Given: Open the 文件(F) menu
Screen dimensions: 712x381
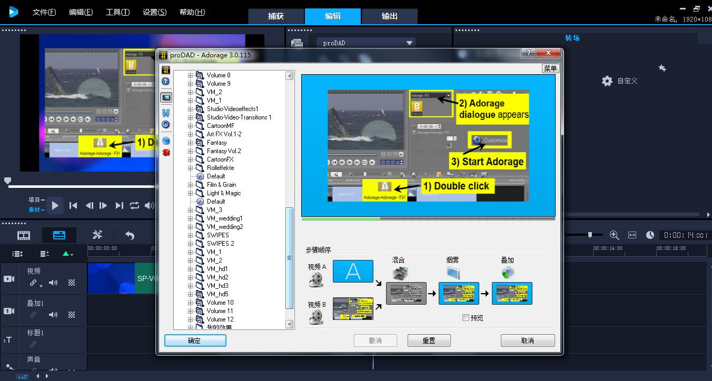Looking at the screenshot, I should pos(44,12).
